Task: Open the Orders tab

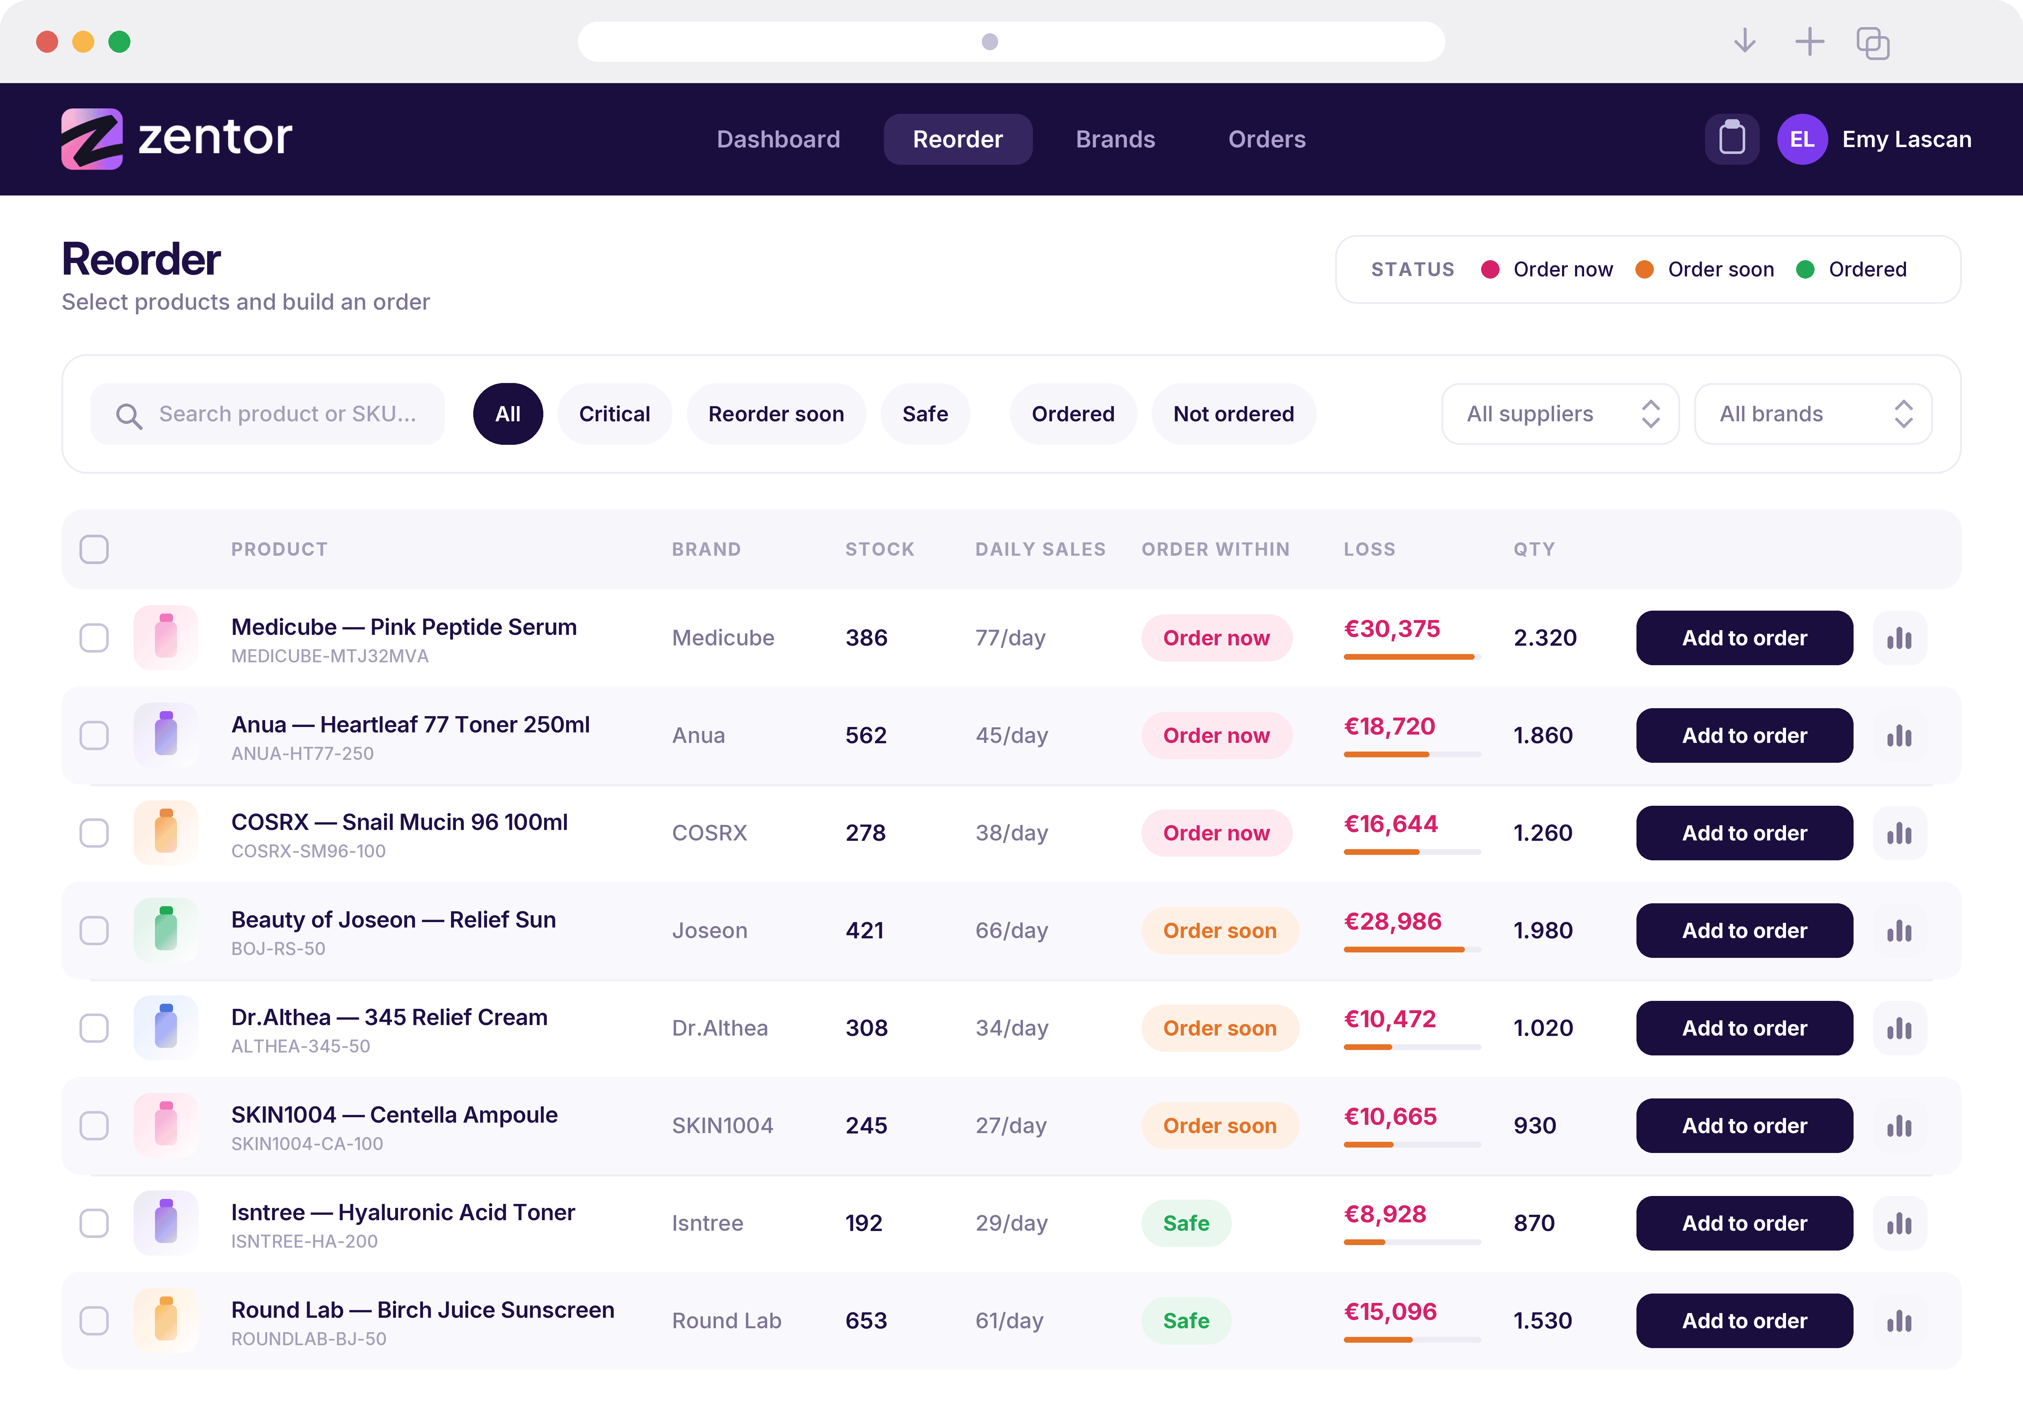Action: click(1267, 139)
